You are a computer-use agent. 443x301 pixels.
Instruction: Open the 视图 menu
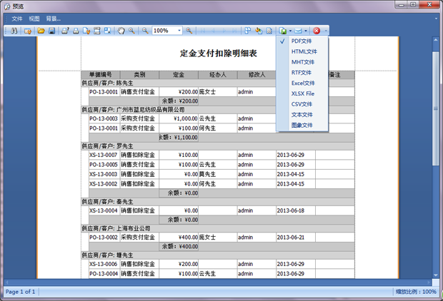(34, 19)
